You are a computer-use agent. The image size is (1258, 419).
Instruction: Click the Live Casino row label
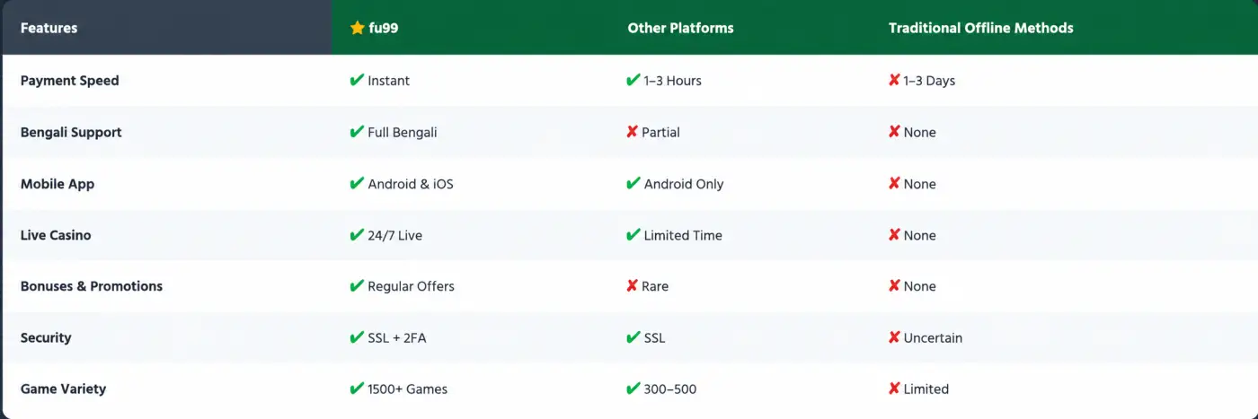pos(56,235)
